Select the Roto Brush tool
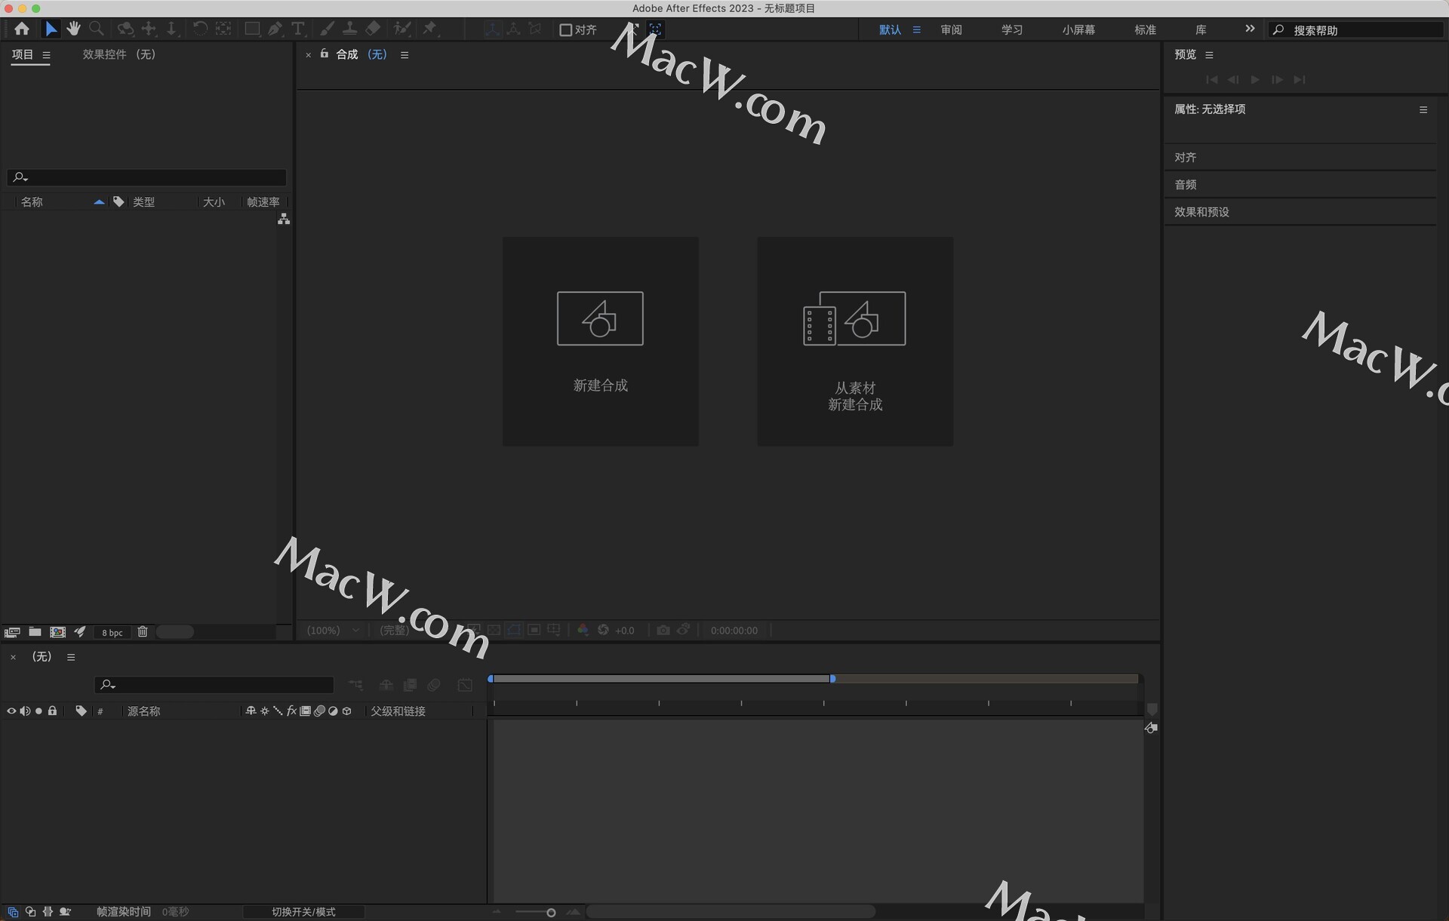The image size is (1449, 921). [402, 29]
